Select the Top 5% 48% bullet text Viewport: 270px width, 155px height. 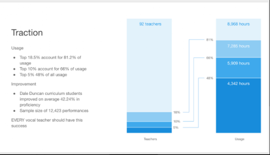(x=43, y=75)
